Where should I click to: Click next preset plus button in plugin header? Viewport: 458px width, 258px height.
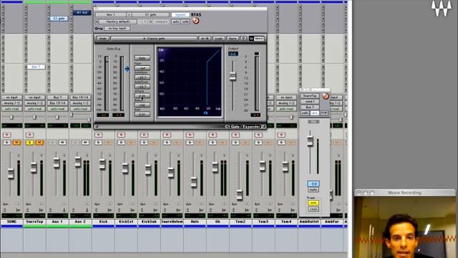tap(145, 21)
